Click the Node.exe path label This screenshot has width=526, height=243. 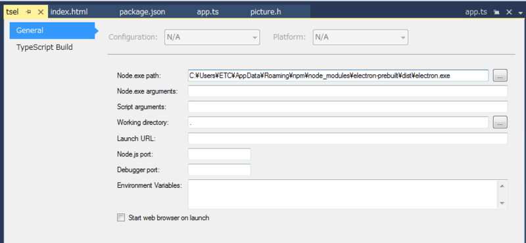click(x=139, y=76)
